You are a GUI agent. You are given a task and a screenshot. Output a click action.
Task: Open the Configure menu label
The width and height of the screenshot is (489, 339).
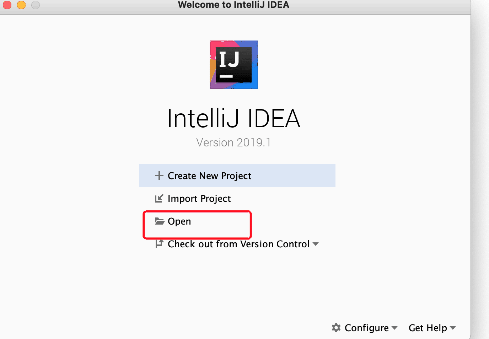coord(366,328)
